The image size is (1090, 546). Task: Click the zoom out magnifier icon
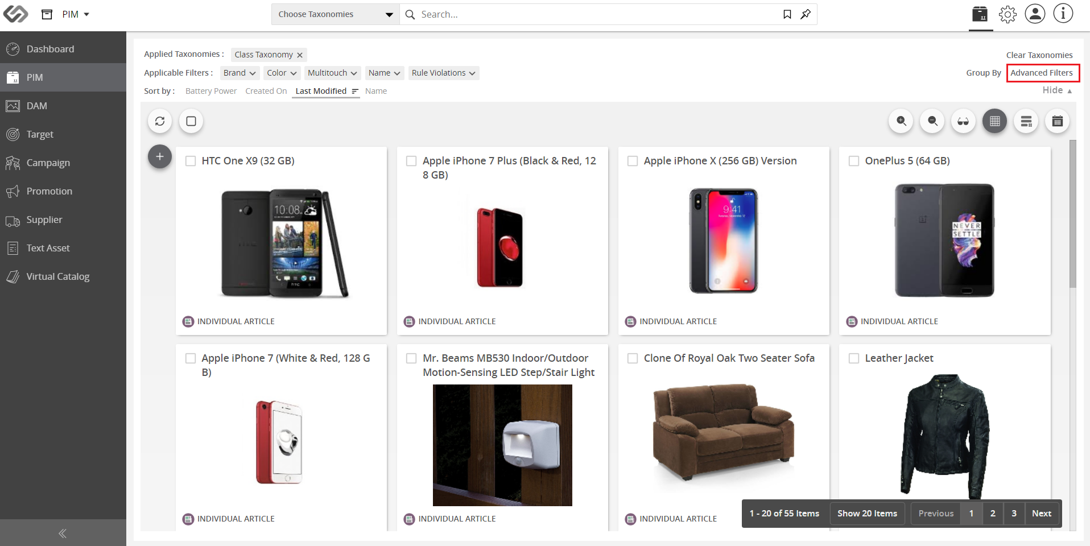pos(932,121)
